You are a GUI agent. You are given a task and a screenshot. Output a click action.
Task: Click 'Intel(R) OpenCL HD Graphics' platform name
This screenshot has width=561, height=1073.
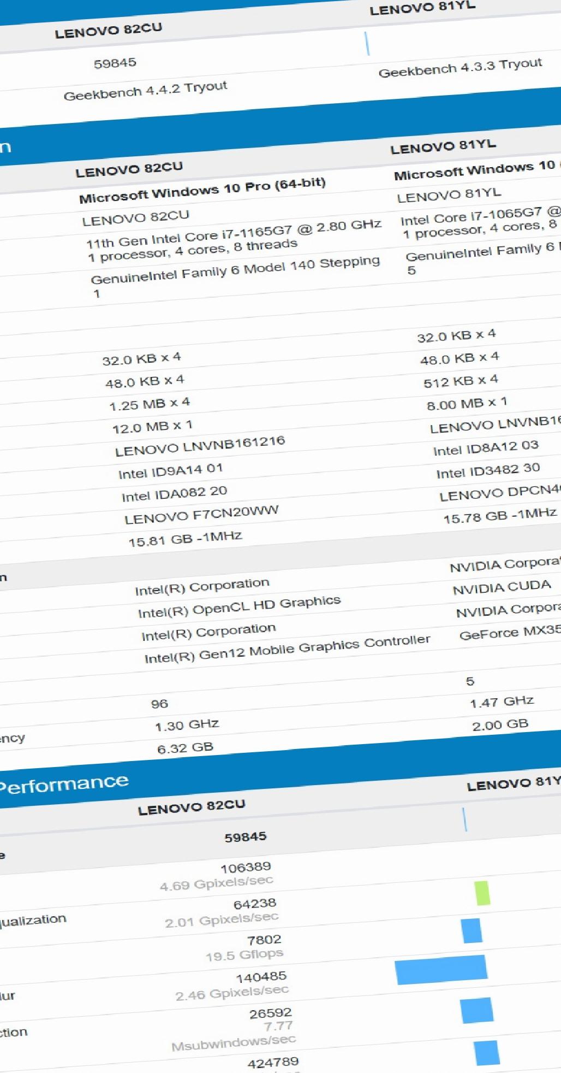point(239,607)
